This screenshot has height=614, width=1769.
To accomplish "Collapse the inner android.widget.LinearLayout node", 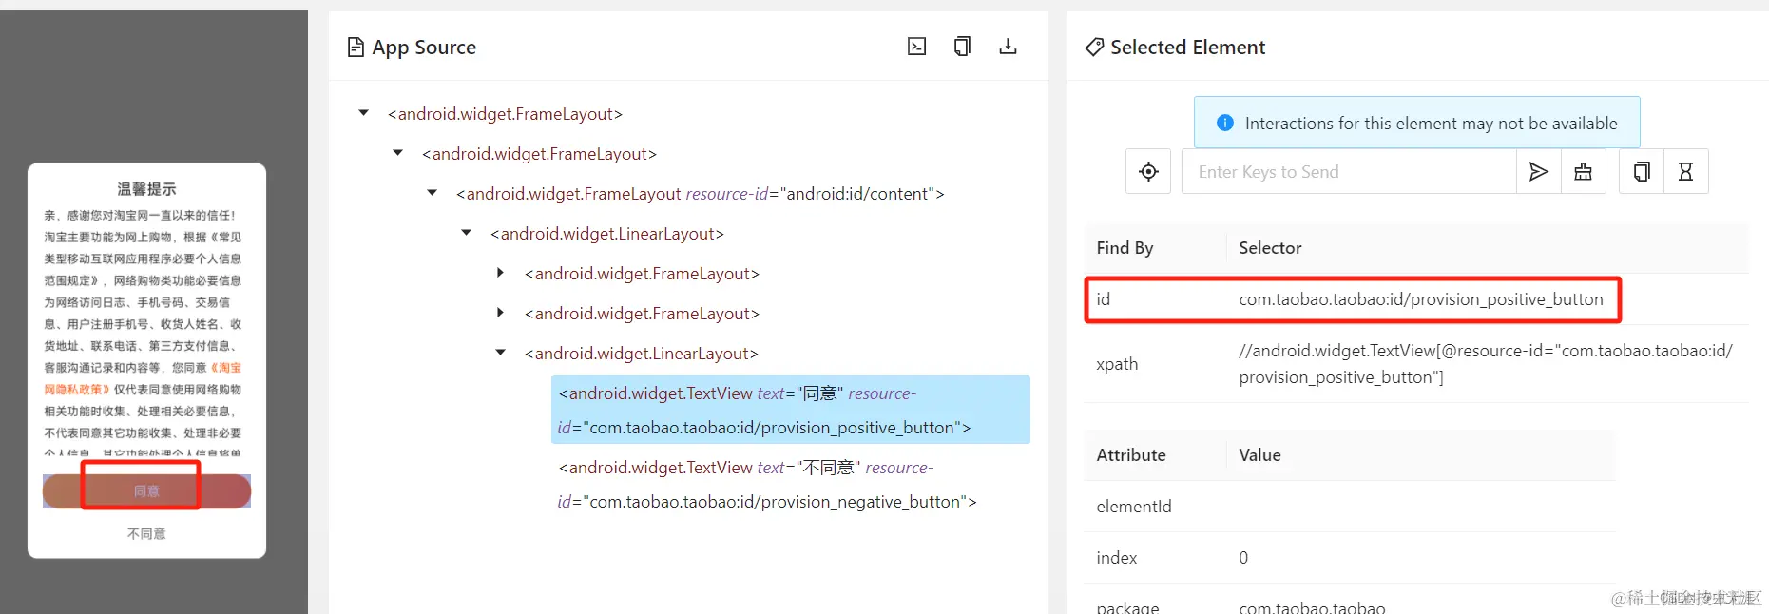I will point(500,353).
